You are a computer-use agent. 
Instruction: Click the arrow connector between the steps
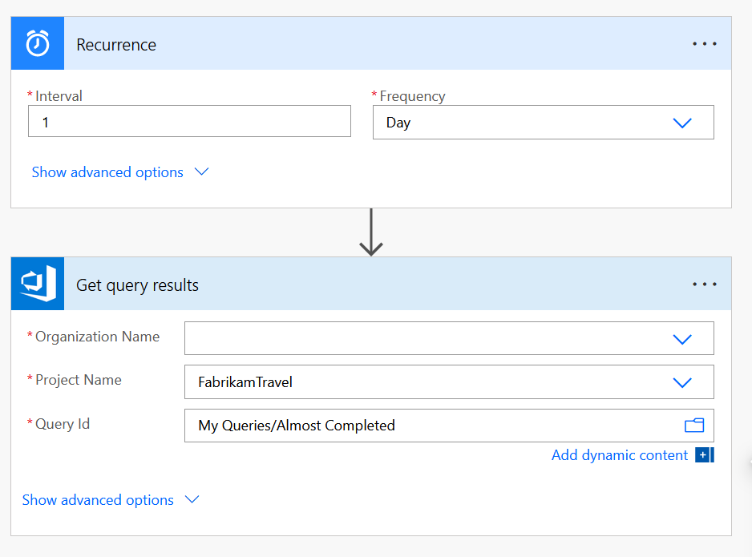pyautogui.click(x=370, y=232)
